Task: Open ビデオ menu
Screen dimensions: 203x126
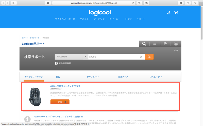Action: pyautogui.click(x=128, y=19)
